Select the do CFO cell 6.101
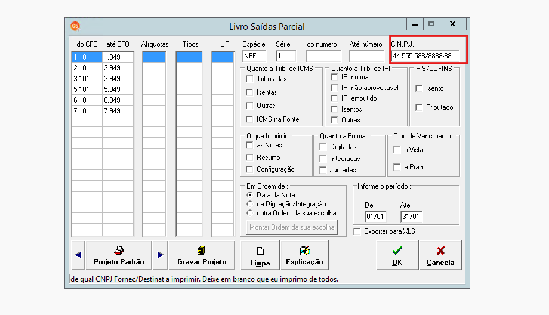Image resolution: width=549 pixels, height=315 pixels. pos(87,100)
